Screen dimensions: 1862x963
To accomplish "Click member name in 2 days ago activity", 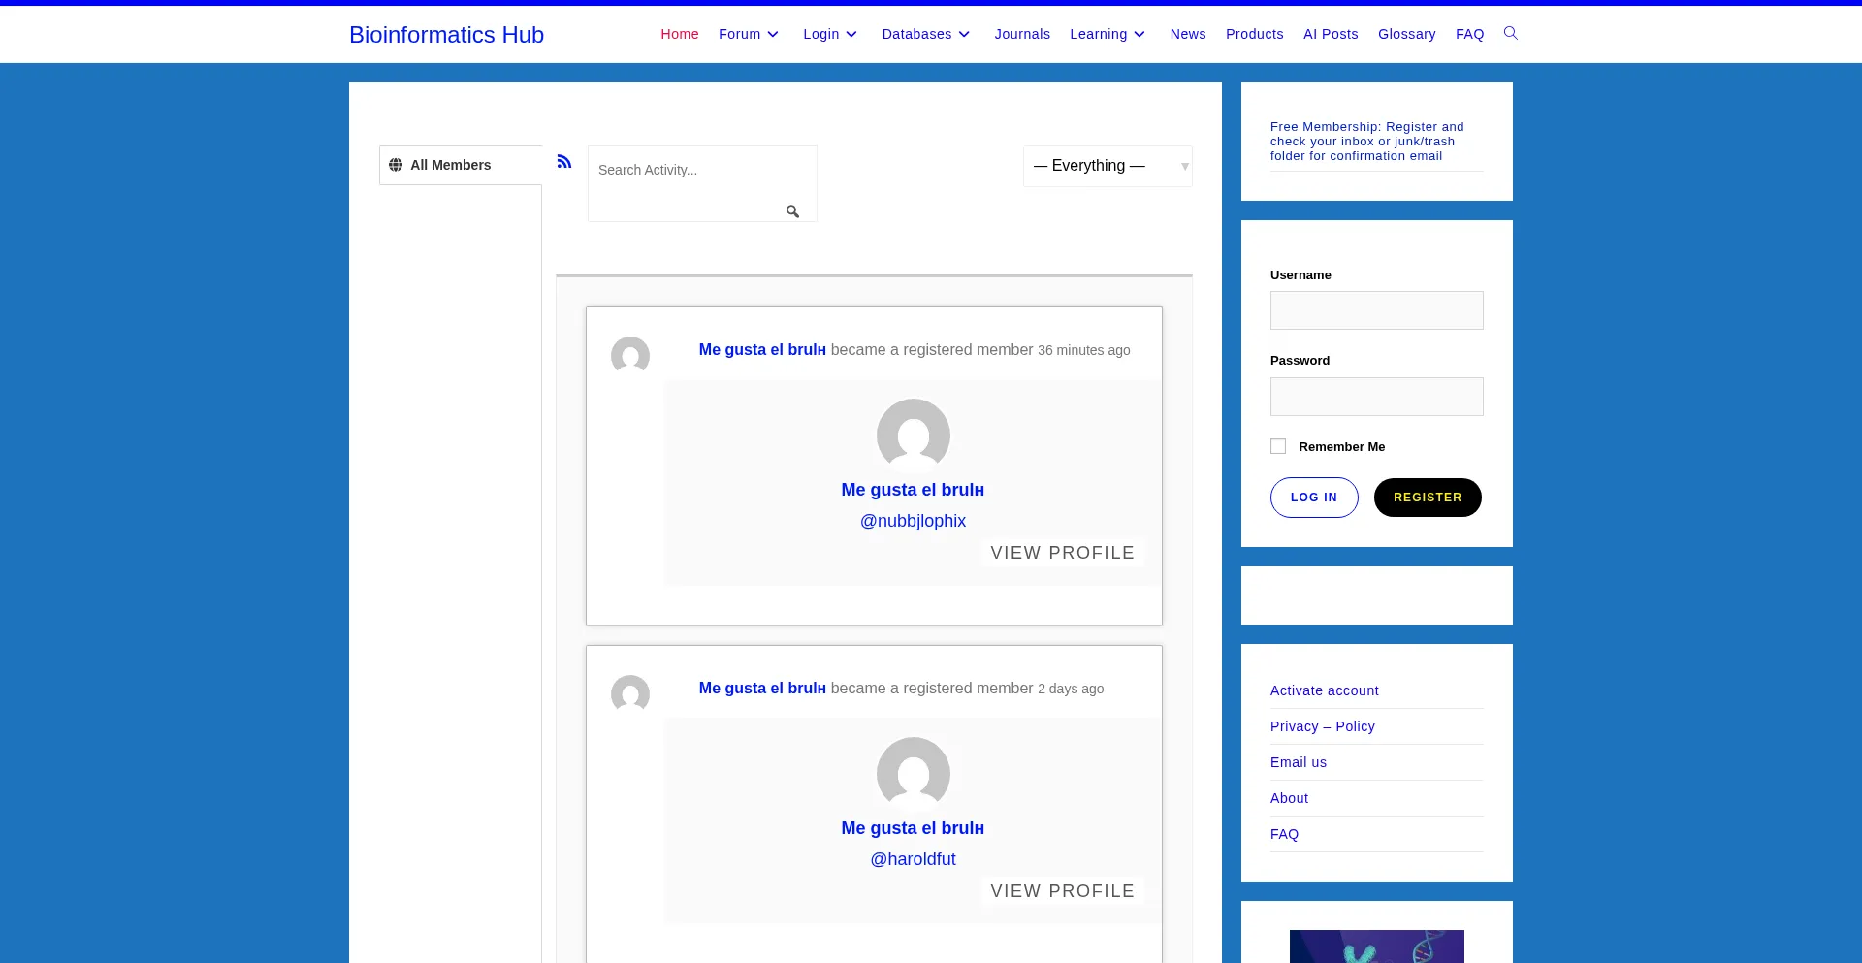I will pos(762,689).
